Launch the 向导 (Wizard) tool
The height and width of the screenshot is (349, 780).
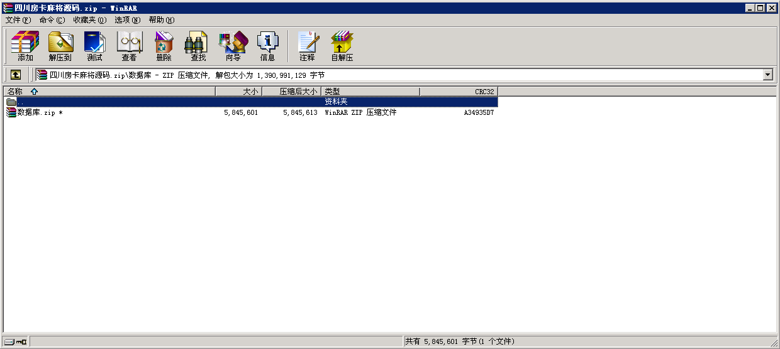pyautogui.click(x=233, y=46)
